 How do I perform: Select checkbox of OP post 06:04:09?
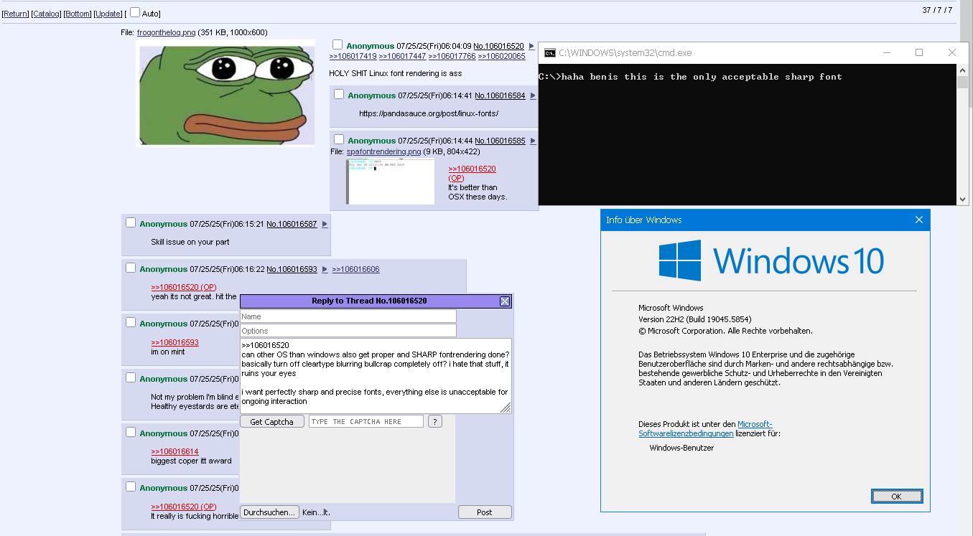(x=337, y=44)
